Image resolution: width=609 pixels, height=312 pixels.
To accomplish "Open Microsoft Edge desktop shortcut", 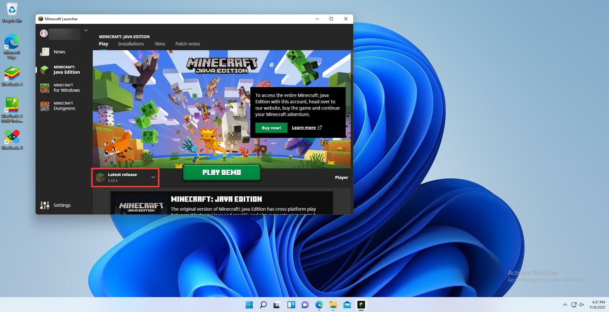I will 12,46.
